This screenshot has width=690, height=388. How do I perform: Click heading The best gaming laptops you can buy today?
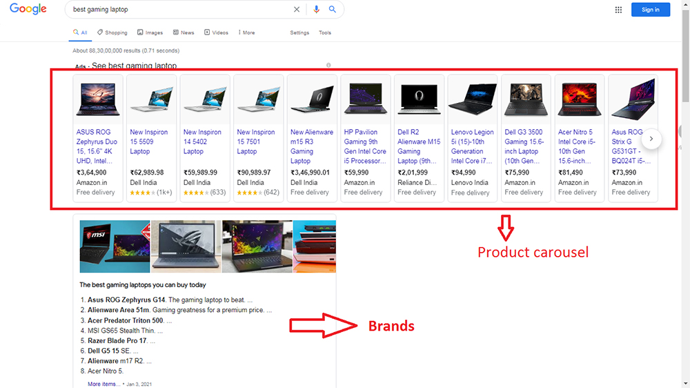(143, 285)
